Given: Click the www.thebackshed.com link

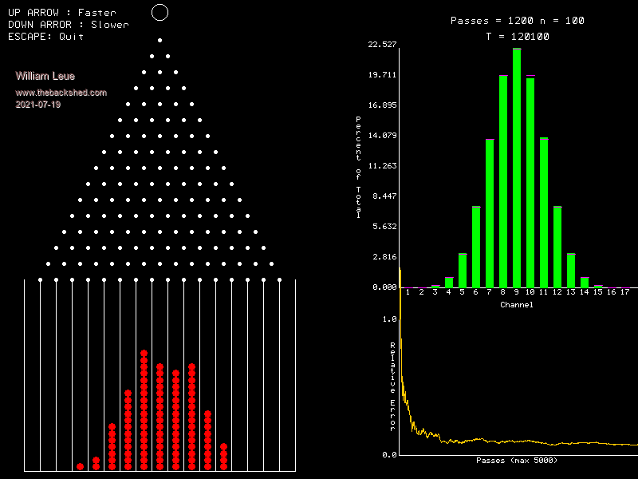Looking at the screenshot, I should 61,93.
